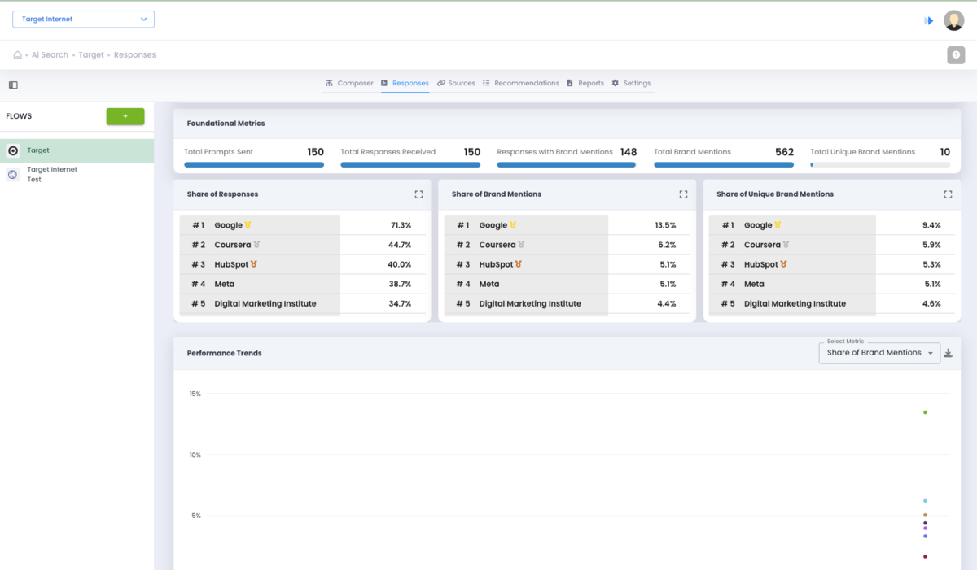Click Coursera medal in Share of Unique Brand Mentions
This screenshot has height=570, width=977.
pos(786,245)
